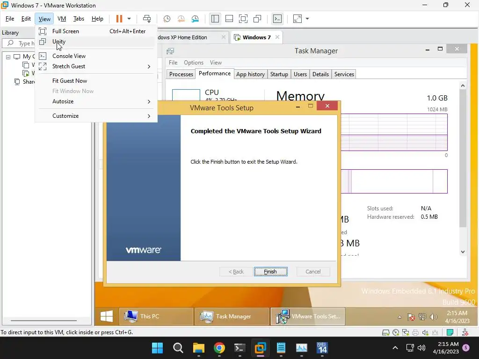The height and width of the screenshot is (359, 479).
Task: Open Task Manager's View menu
Action: (216, 63)
